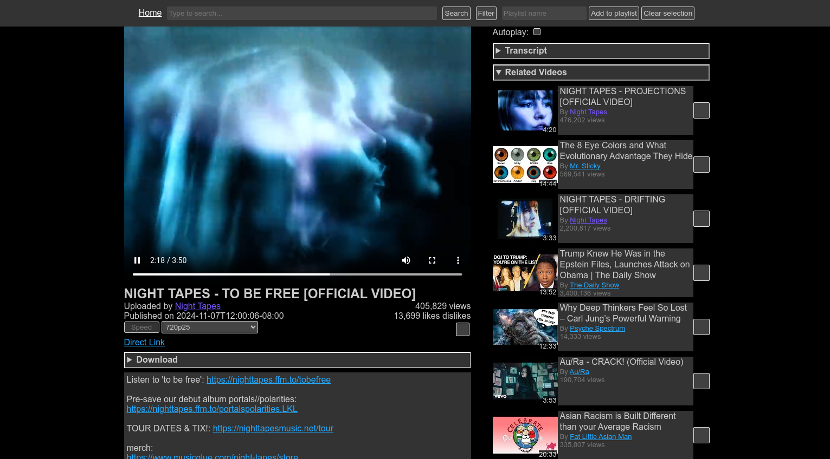Screen dimensions: 830x459
Task: Select the NIGHT TAPES - DRIFTING checkbox
Action: [x=702, y=219]
